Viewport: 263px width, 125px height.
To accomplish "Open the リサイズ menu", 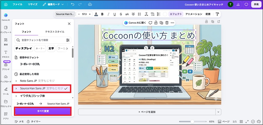I will (33, 4).
